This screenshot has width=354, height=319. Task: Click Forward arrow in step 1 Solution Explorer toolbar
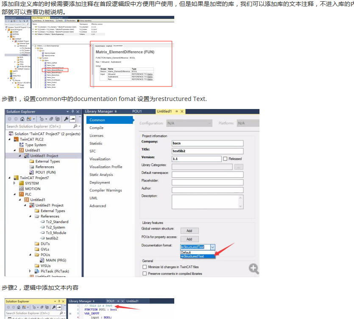coord(16,119)
